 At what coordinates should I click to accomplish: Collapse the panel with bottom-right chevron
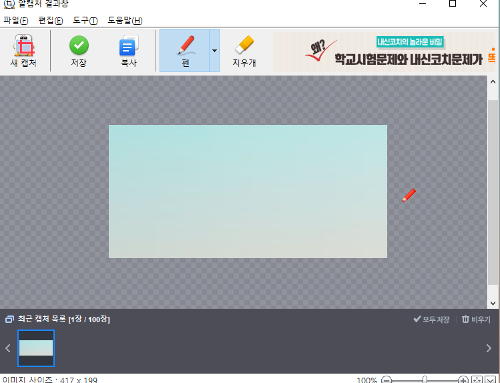pos(491,380)
